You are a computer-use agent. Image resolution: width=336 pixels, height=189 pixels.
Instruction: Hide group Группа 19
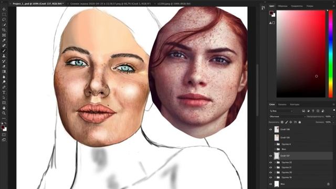(271, 177)
